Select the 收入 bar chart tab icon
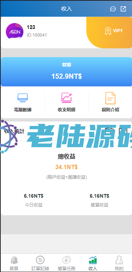The image size is (132, 272). click(x=93, y=260)
